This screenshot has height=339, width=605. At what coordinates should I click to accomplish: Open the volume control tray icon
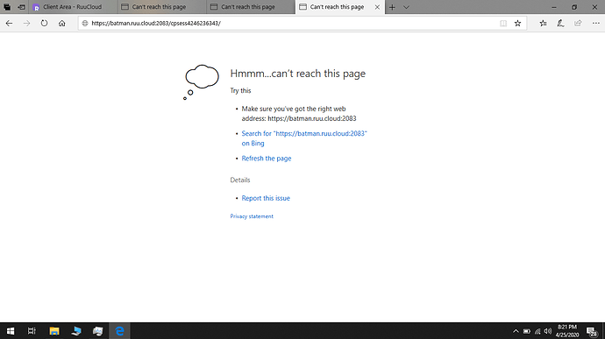(548, 331)
